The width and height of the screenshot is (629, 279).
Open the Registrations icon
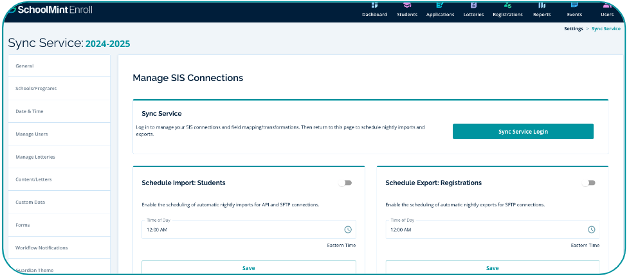(x=507, y=6)
